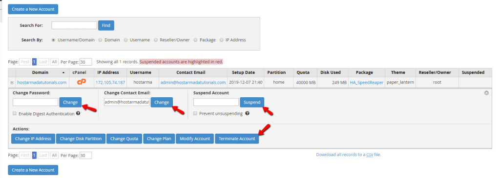Select Username/Domain search option
500x178 pixels.
[53, 40]
